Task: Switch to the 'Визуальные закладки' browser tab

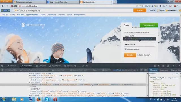Action: 30,2
